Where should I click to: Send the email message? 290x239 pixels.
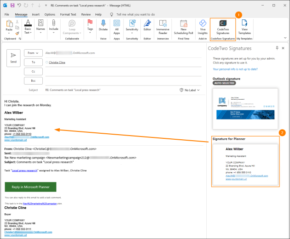13,58
